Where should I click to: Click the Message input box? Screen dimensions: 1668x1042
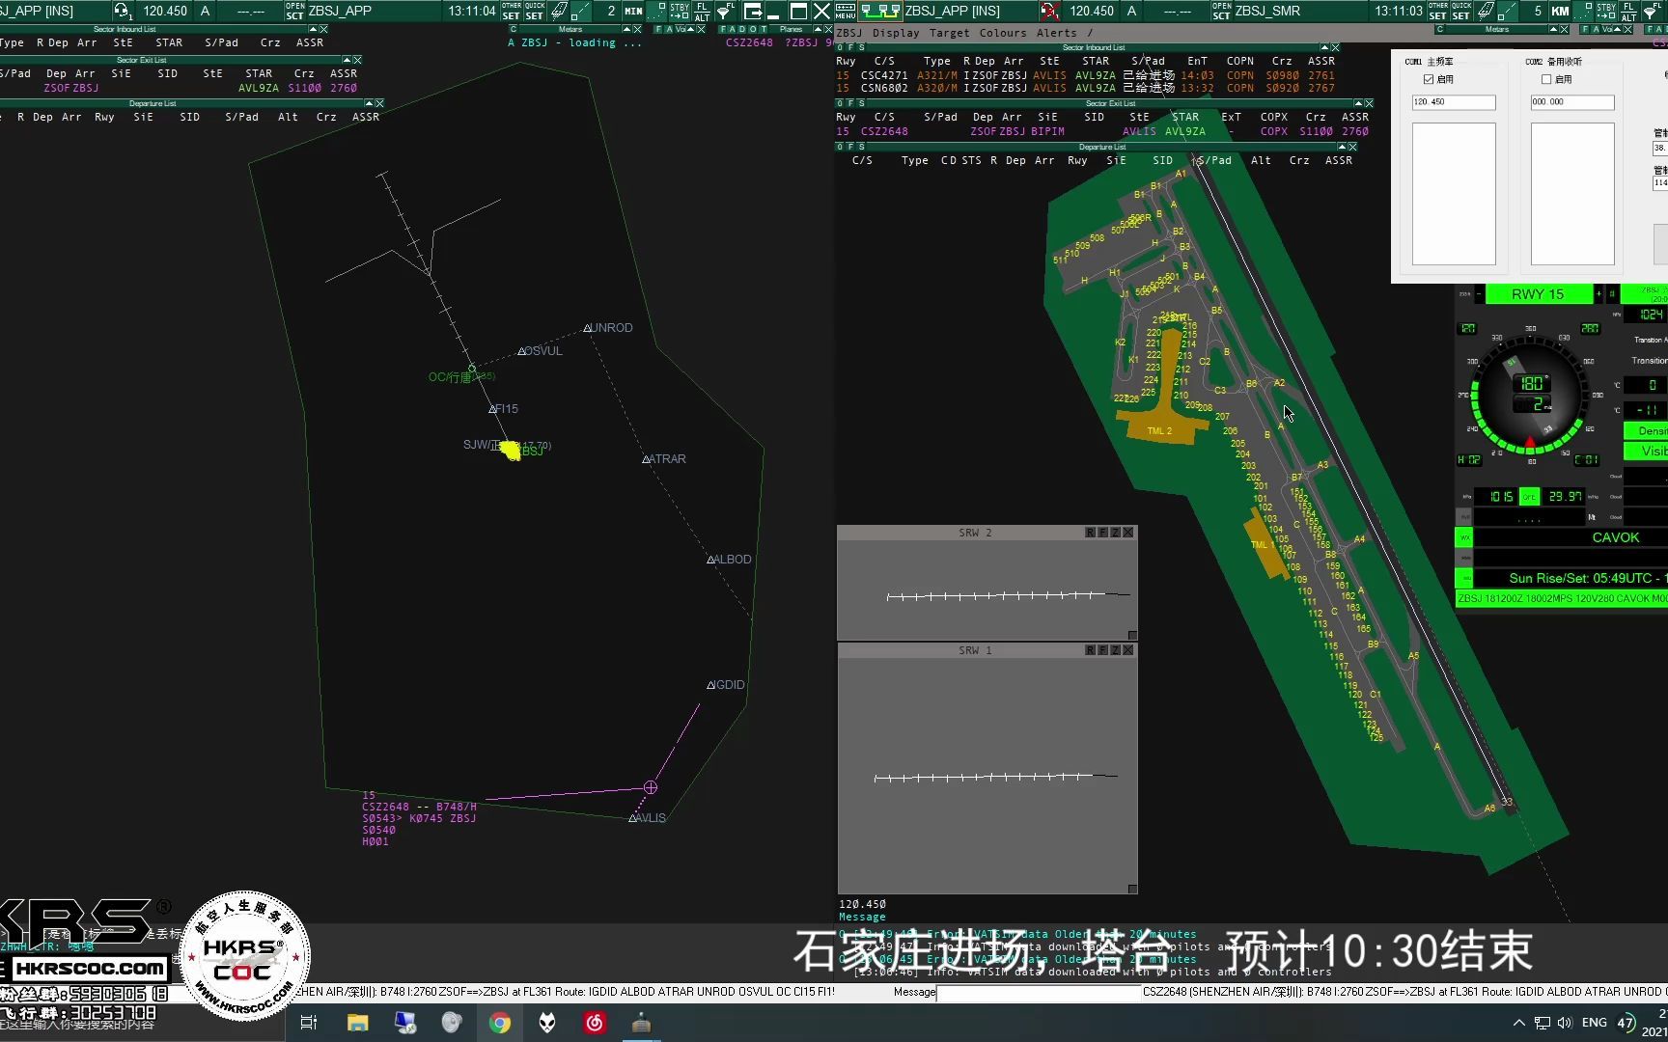[1039, 992]
